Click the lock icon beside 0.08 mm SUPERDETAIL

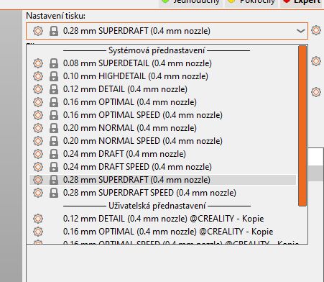[54, 63]
